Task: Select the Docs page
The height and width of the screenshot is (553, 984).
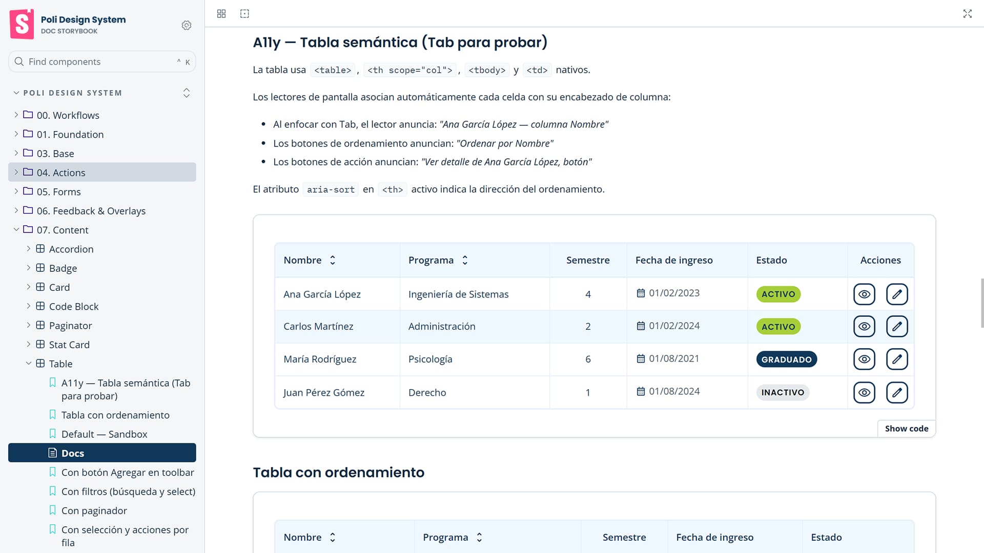Action: click(102, 453)
